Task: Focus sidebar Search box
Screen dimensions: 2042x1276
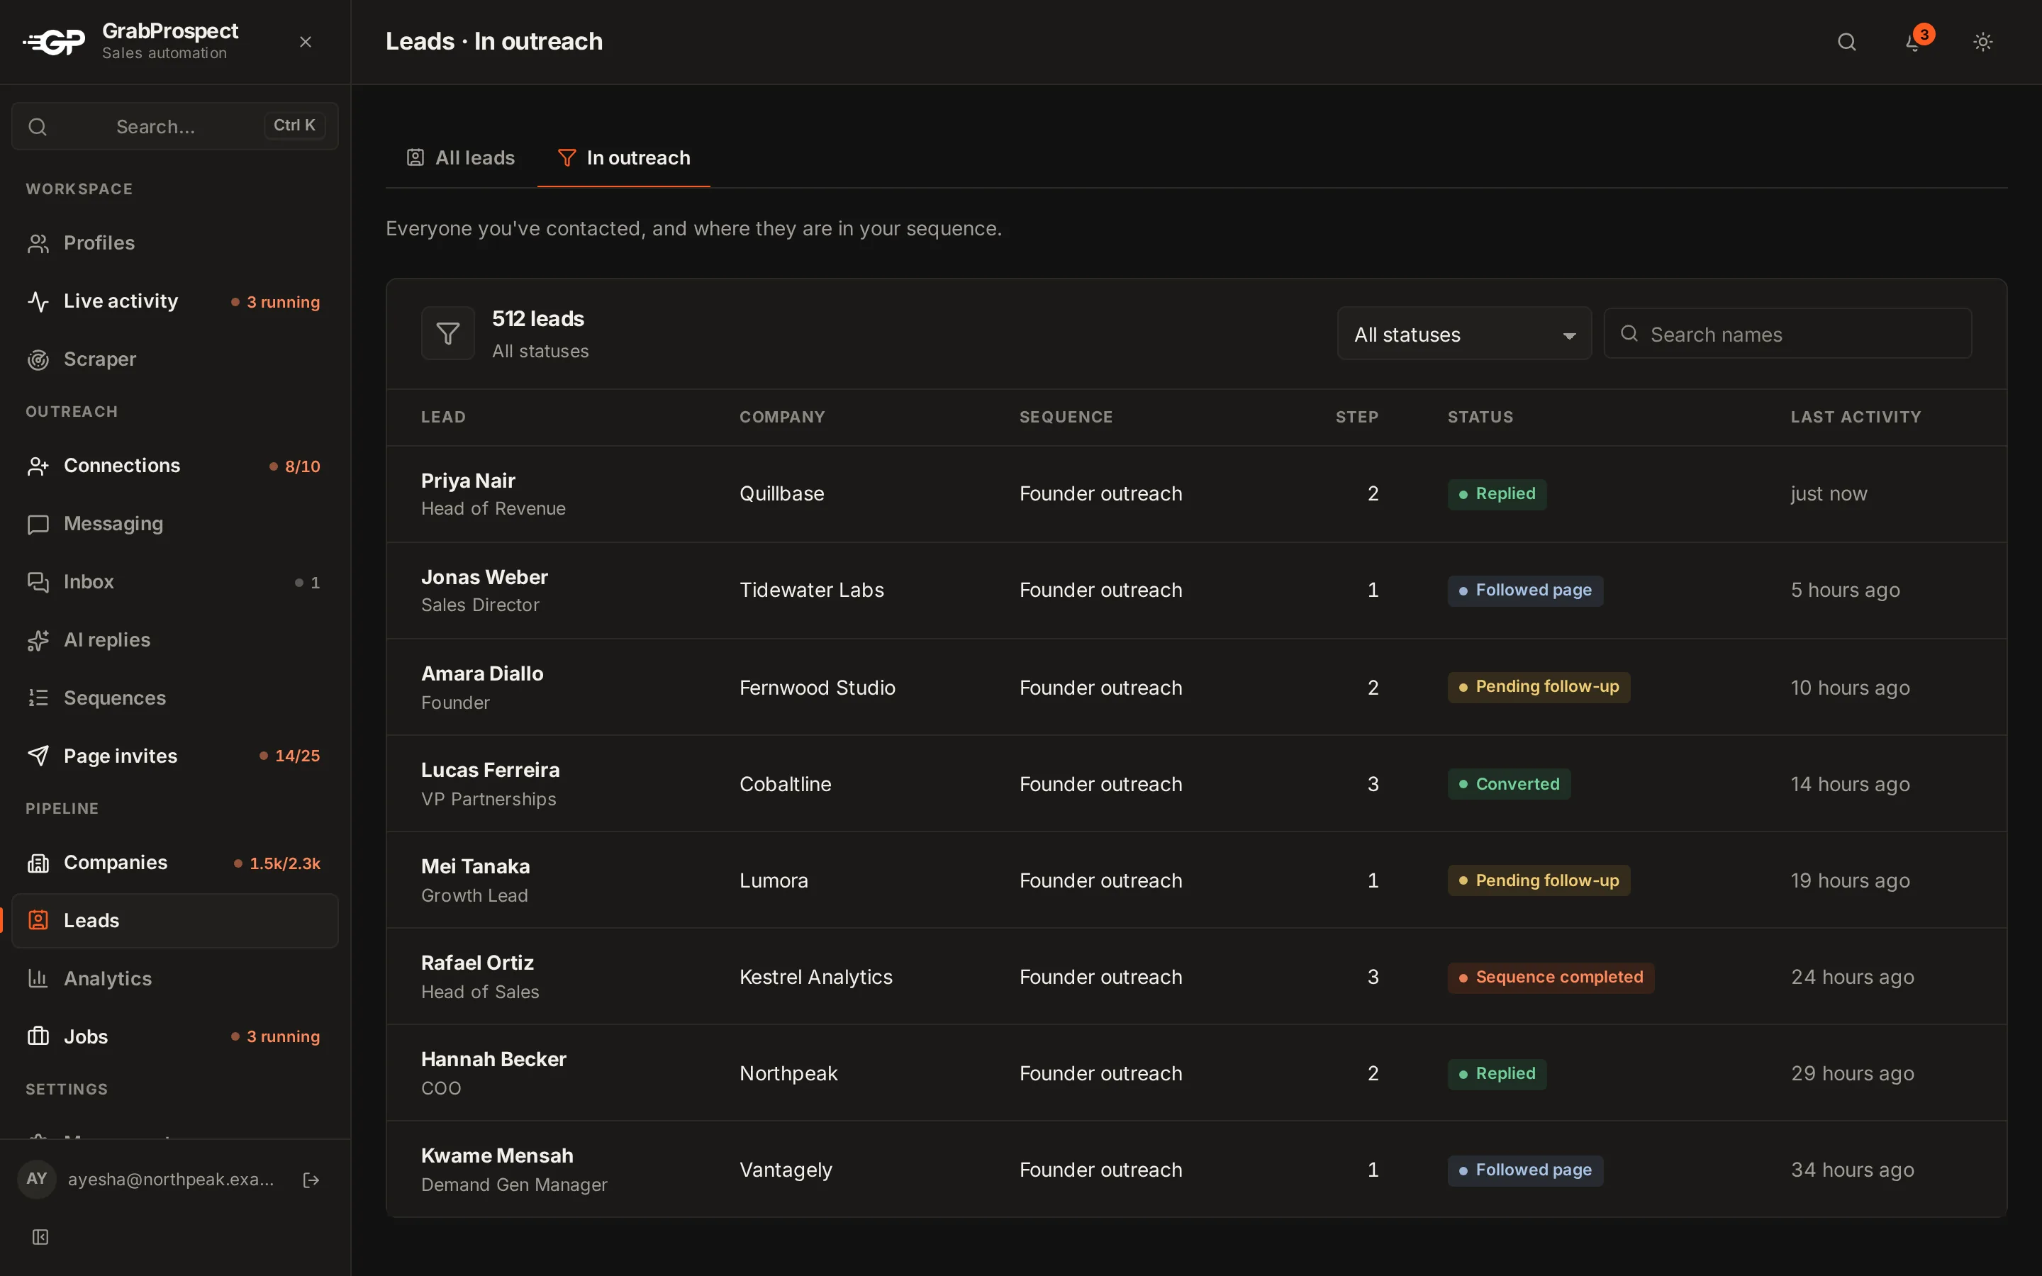Action: (x=174, y=127)
